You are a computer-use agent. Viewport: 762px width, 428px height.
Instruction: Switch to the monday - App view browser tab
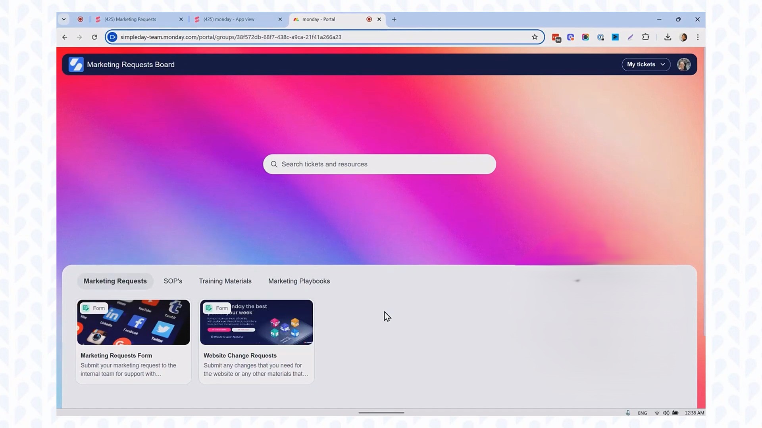pyautogui.click(x=229, y=19)
